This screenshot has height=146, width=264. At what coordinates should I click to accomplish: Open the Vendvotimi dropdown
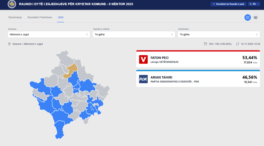point(218,35)
